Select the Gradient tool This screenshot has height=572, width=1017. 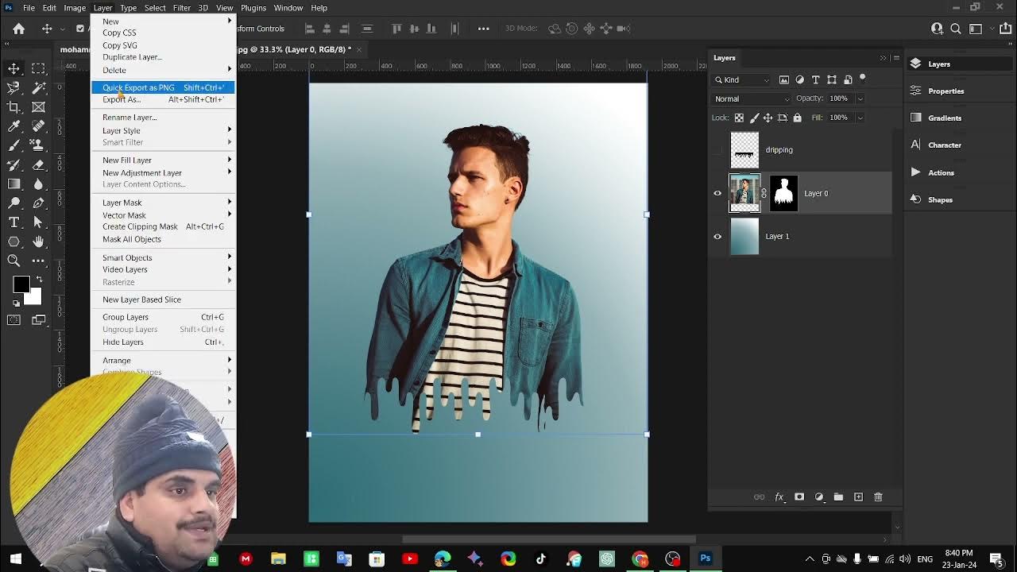(x=14, y=184)
